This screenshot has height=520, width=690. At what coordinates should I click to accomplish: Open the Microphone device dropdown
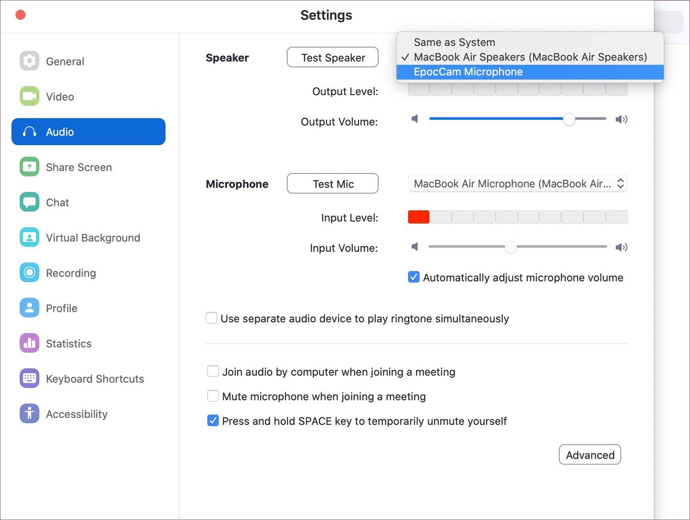coord(517,183)
